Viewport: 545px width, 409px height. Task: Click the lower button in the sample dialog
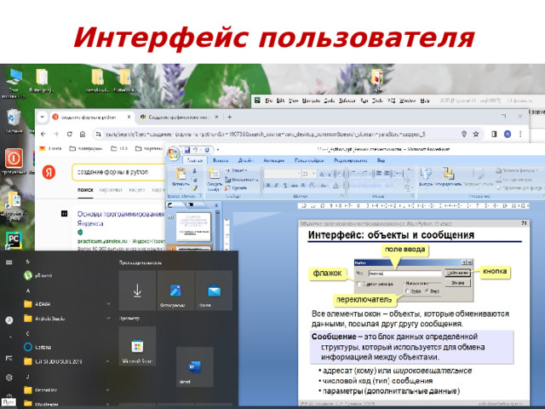[x=457, y=283]
